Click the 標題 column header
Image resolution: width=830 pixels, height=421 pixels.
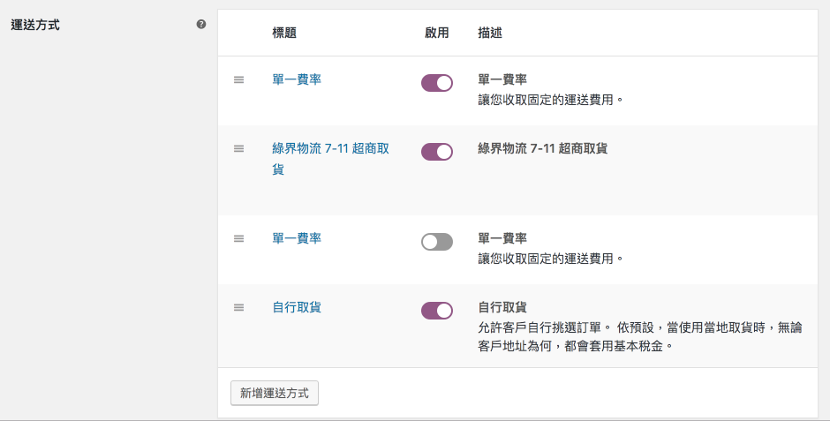[284, 33]
